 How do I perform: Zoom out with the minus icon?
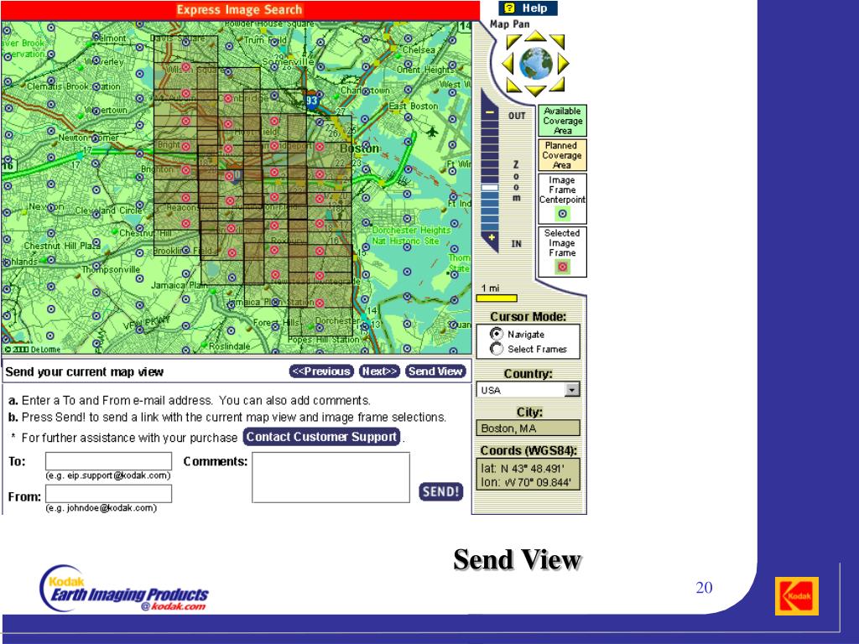(x=489, y=113)
